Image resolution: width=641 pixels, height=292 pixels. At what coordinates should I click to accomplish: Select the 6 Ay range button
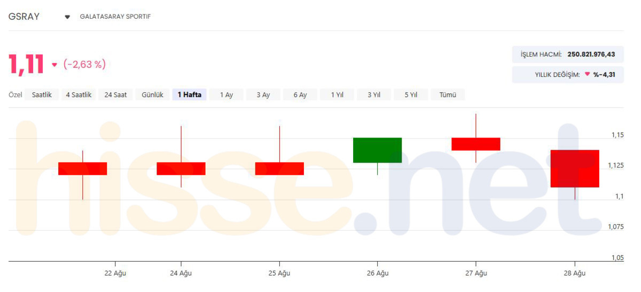tap(300, 95)
